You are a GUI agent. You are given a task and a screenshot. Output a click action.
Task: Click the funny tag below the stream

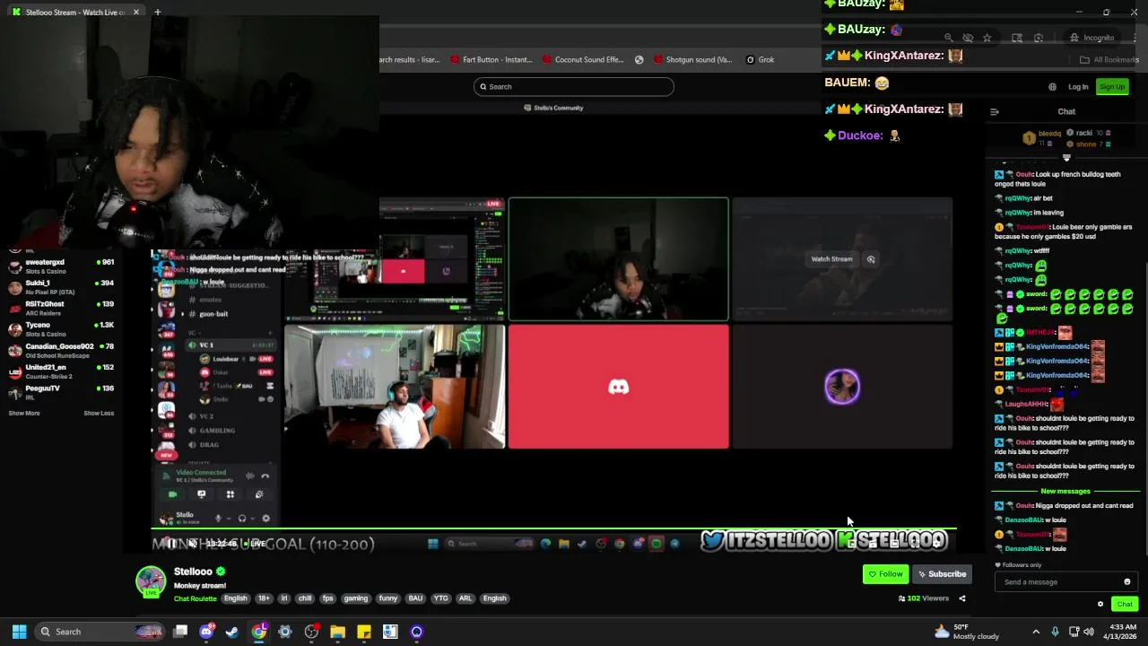click(387, 598)
